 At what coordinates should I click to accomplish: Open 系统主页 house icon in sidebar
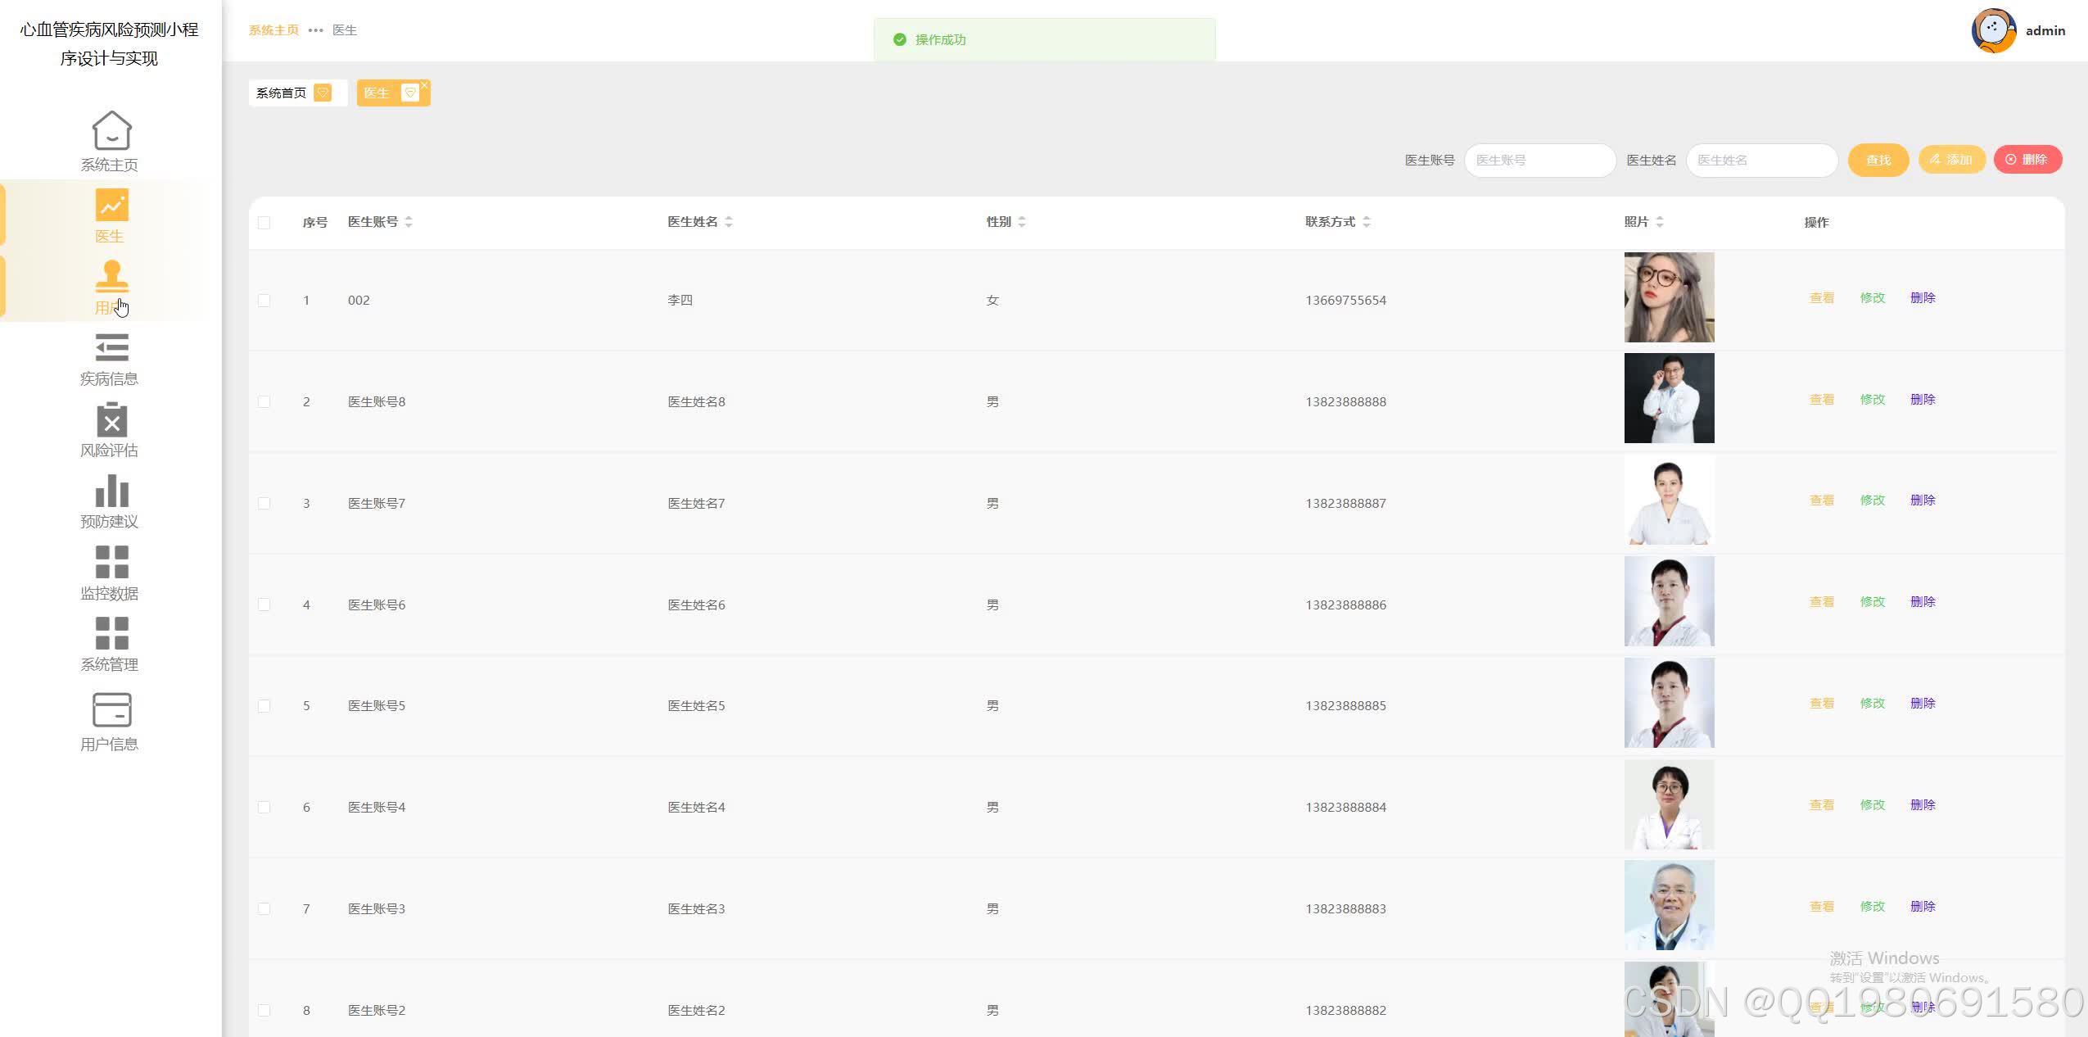pos(111,131)
